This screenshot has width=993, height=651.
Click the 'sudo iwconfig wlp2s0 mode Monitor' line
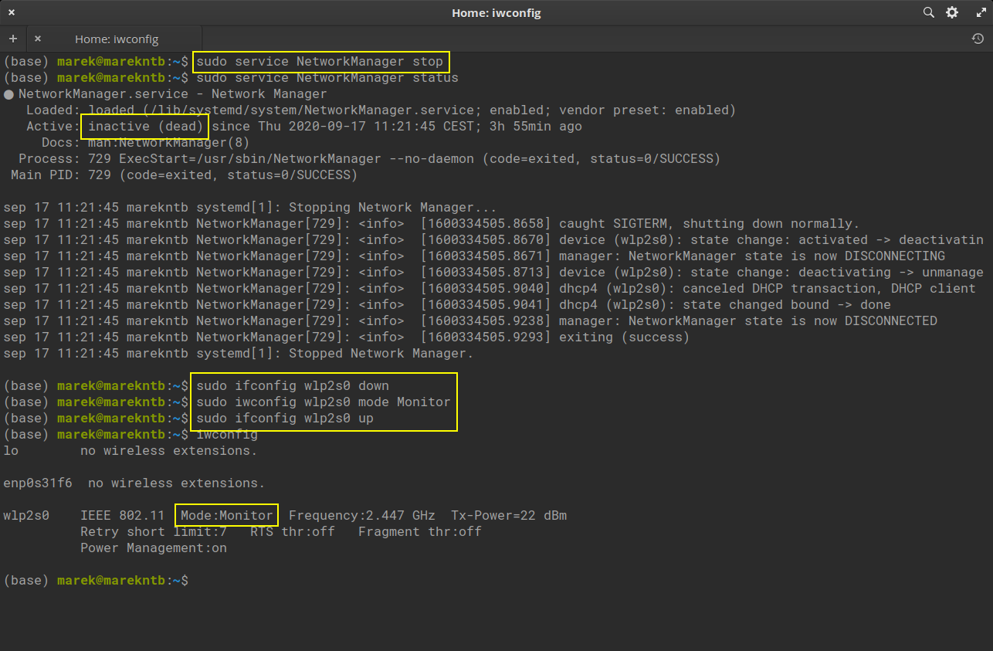(323, 402)
